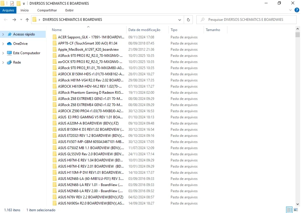Select the ASUS H97M-E REV 1.04 folder icon

pos(55,160)
